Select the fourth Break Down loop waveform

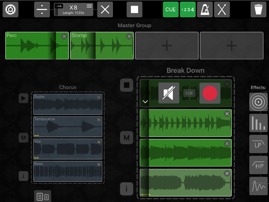pos(186,183)
